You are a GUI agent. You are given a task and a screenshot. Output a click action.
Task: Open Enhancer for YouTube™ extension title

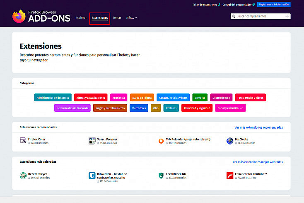[x=251, y=174]
